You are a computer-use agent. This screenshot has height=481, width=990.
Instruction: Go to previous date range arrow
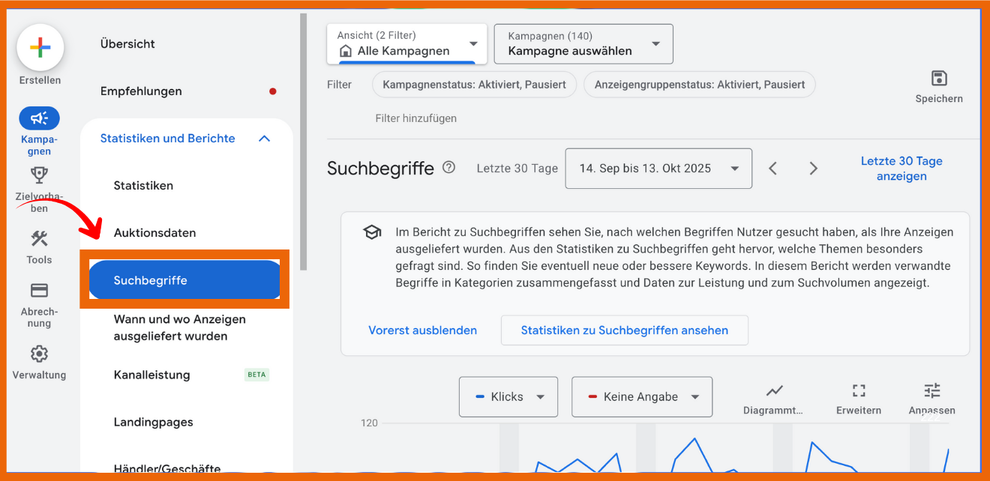(773, 169)
